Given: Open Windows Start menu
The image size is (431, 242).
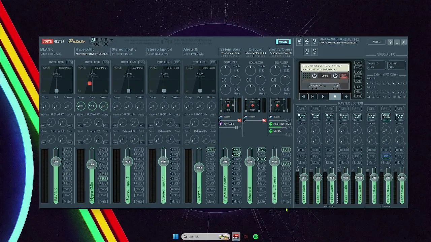Looking at the screenshot, I should coord(176,237).
